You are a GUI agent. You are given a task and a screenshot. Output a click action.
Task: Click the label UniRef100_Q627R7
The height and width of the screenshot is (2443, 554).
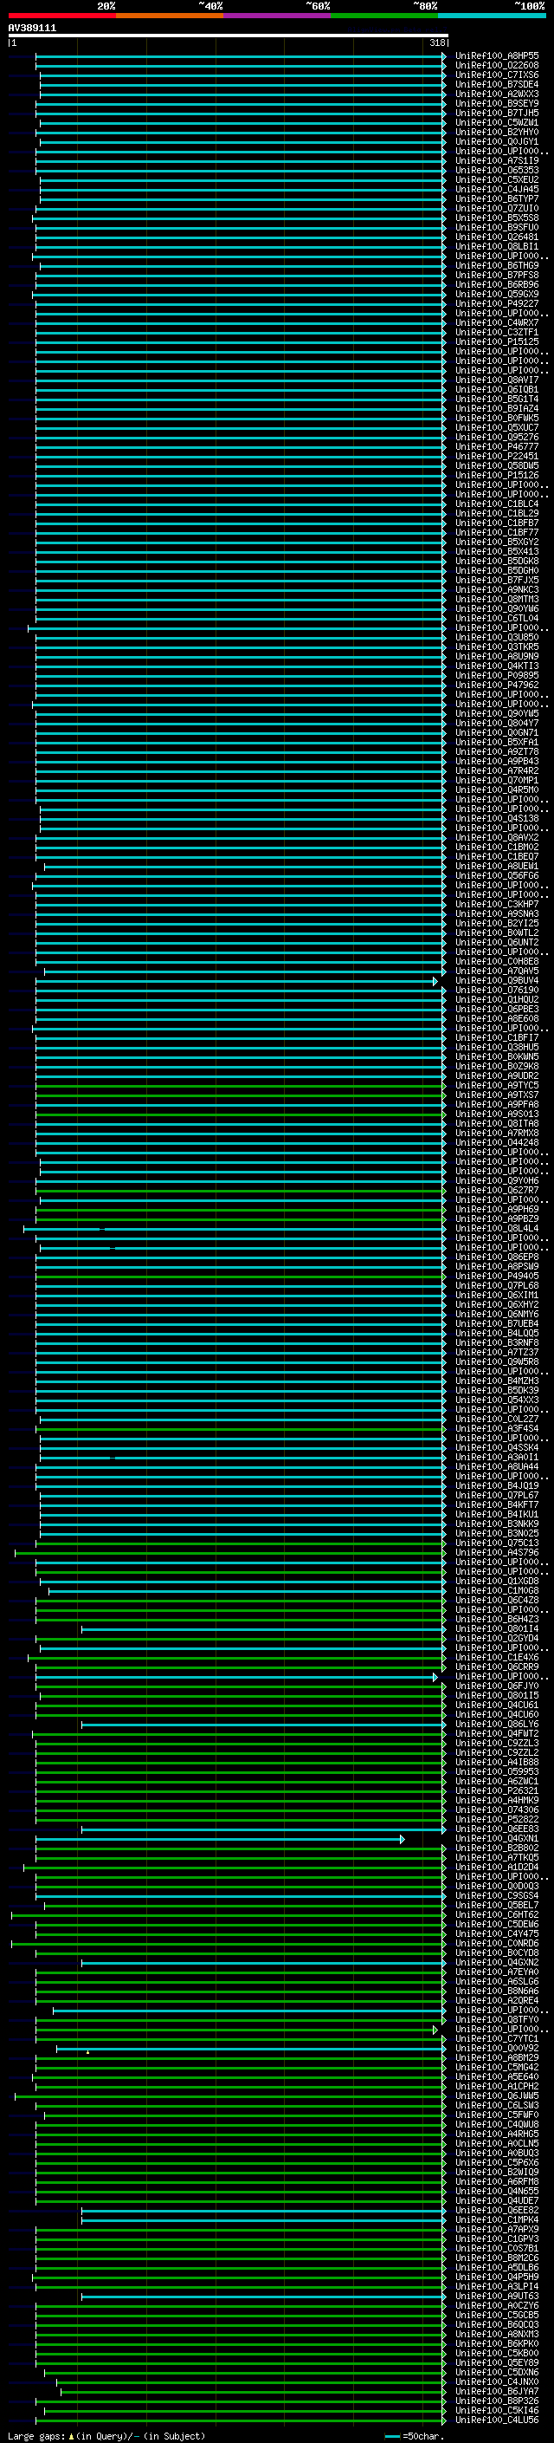(497, 1190)
